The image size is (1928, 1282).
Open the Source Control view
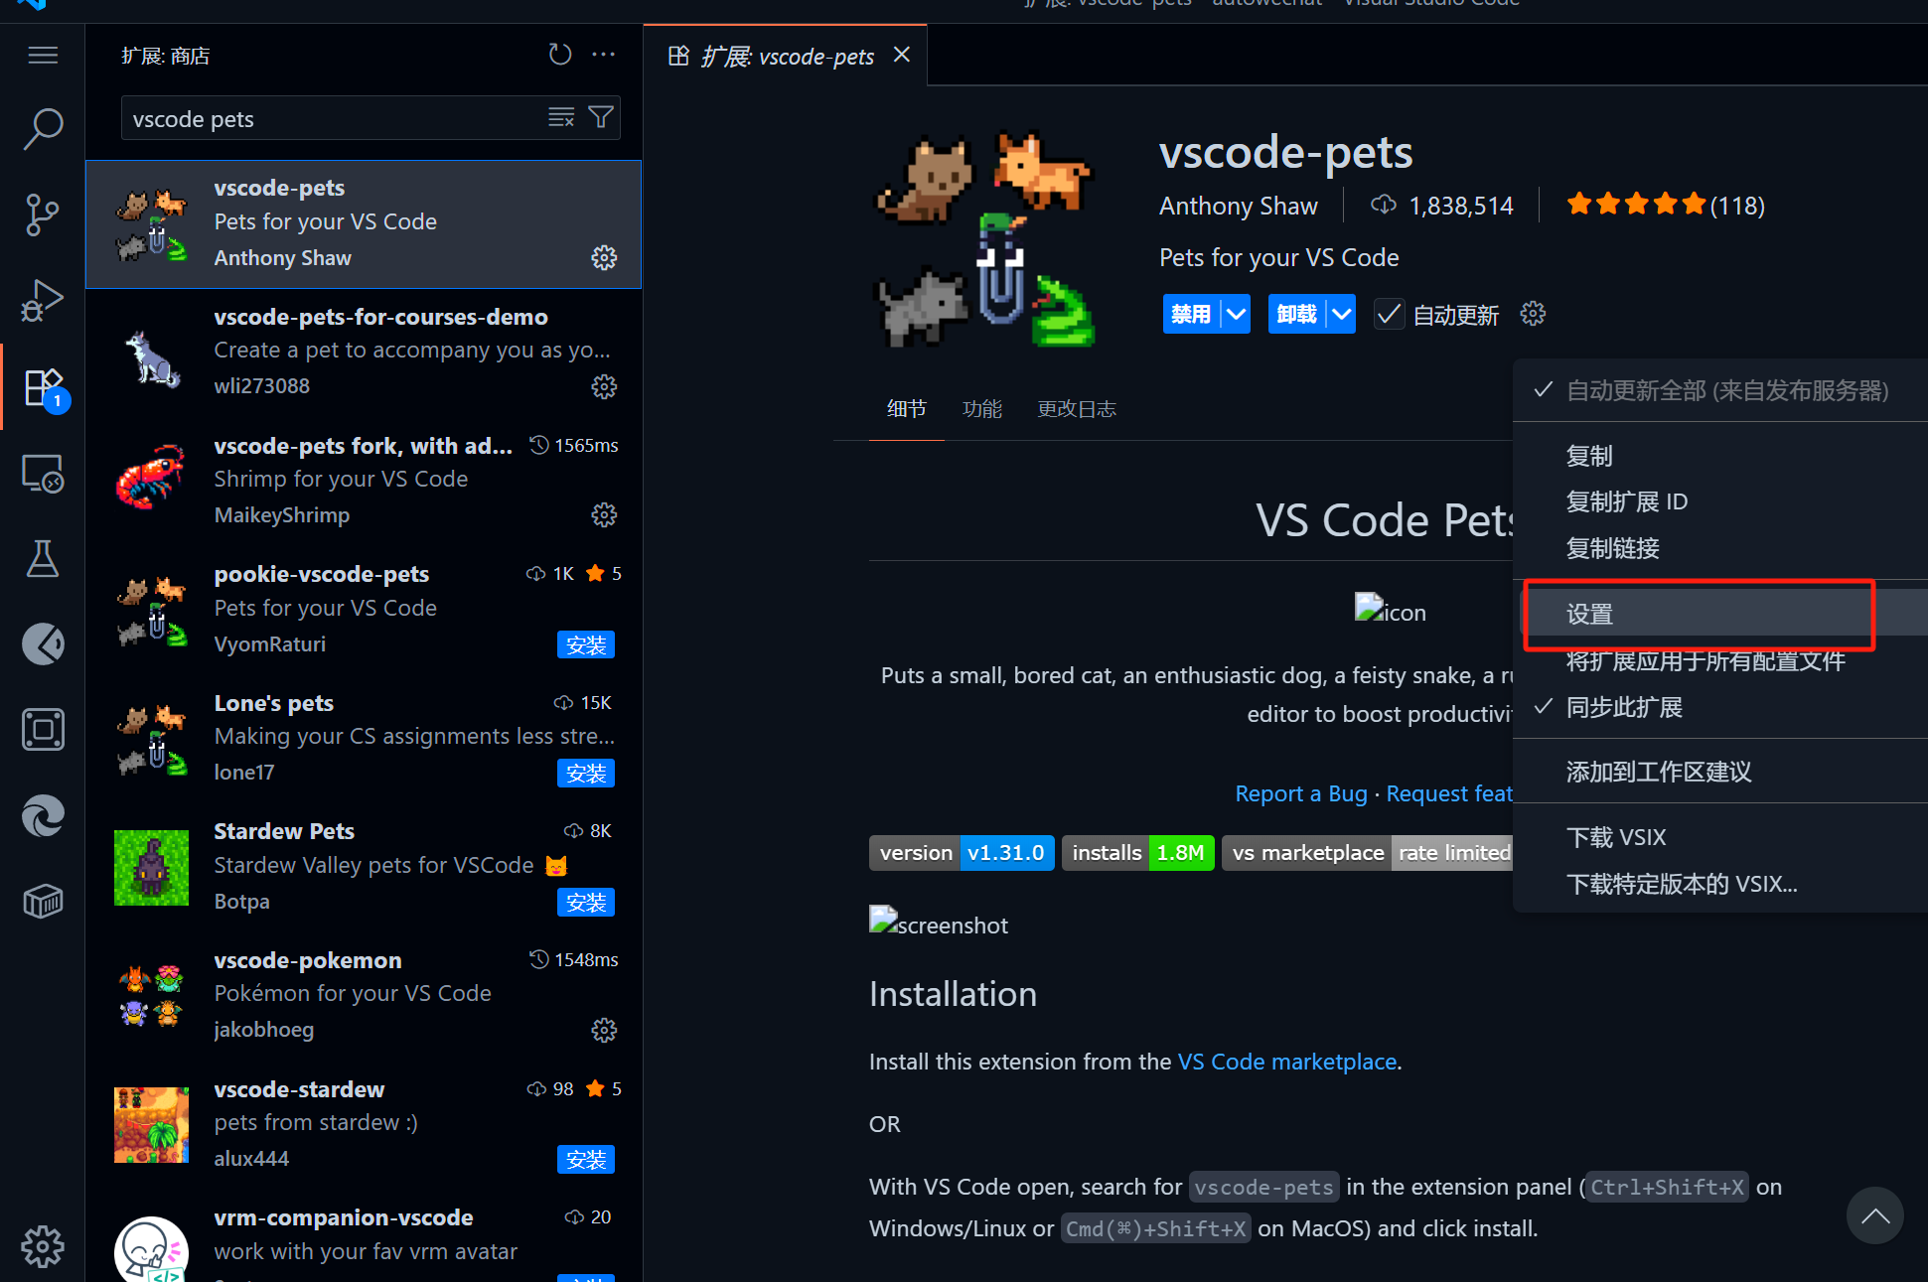(43, 214)
